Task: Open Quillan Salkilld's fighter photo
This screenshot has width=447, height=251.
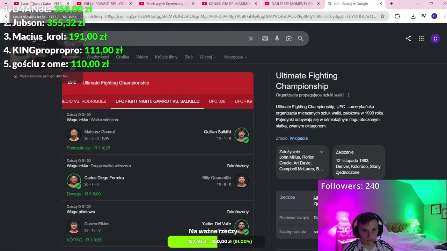Action: click(241, 135)
